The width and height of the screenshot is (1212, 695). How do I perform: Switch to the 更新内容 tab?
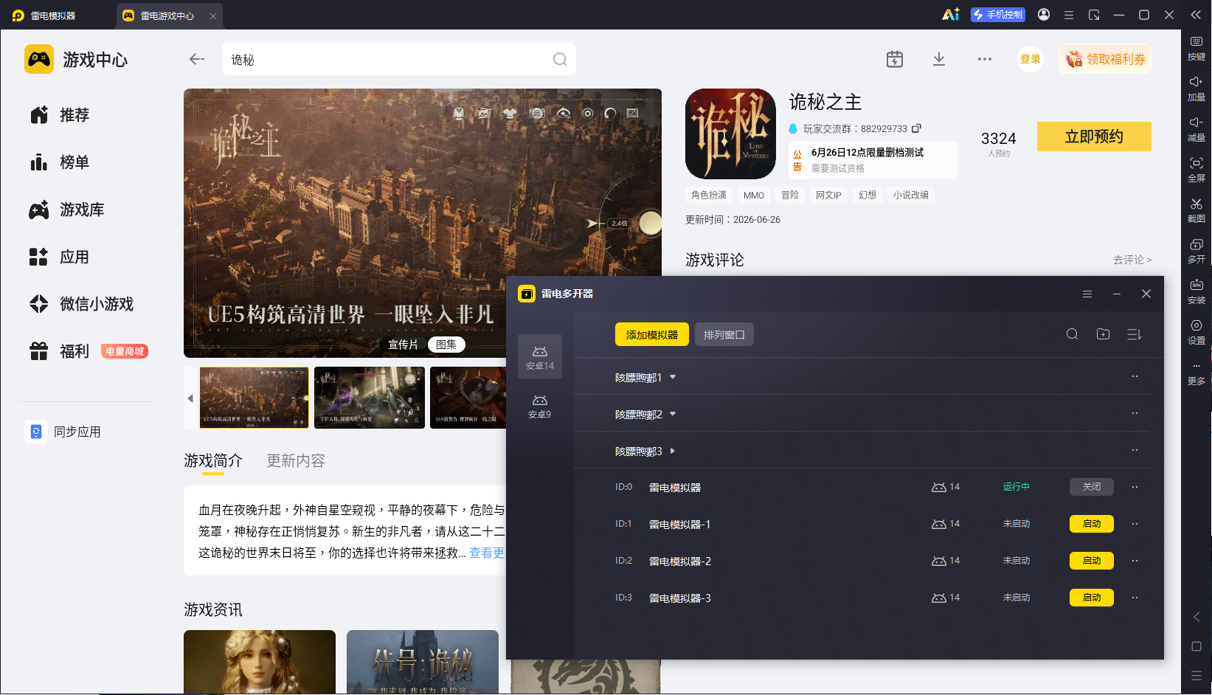point(296,460)
